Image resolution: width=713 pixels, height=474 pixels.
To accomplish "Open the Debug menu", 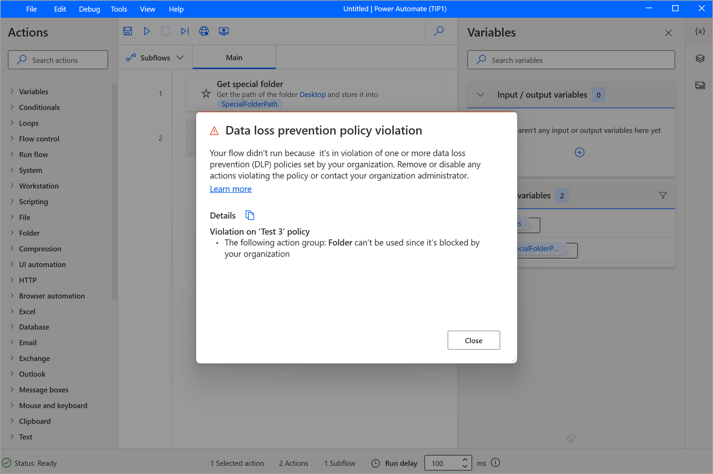I will click(90, 9).
